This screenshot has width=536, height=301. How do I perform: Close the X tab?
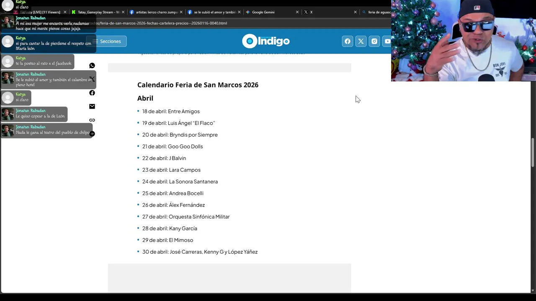point(356,12)
